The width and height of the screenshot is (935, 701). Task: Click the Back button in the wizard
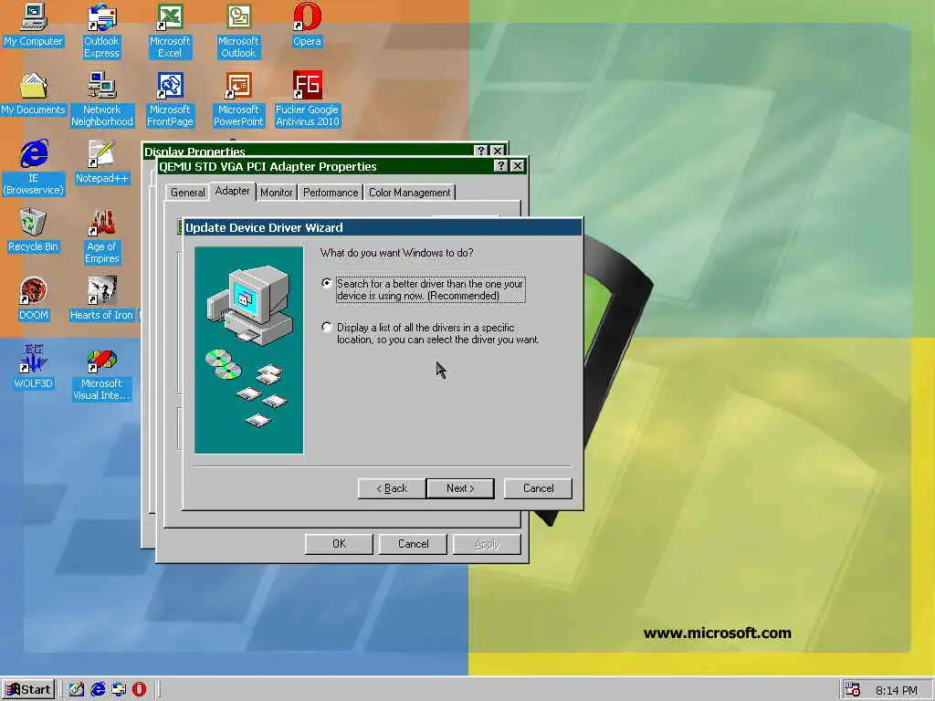[x=392, y=488]
